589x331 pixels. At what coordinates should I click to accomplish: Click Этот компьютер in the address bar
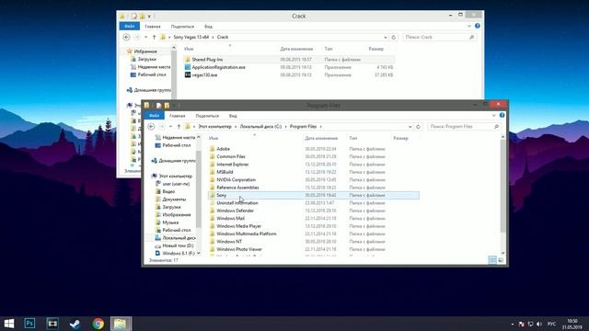click(x=214, y=127)
